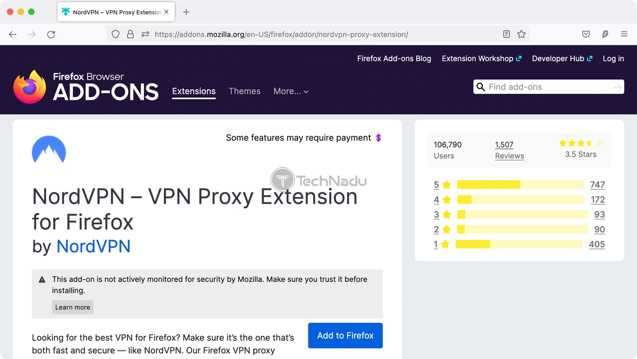Click the browser address bar URL
The image size is (637, 359).
point(281,35)
